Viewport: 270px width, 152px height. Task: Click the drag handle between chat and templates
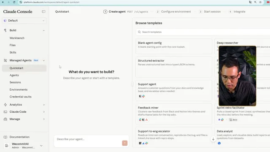[x=132, y=84]
